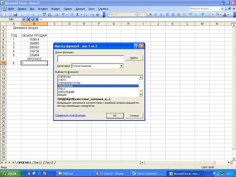
Task: Click column header B
Action: pos(34,24)
